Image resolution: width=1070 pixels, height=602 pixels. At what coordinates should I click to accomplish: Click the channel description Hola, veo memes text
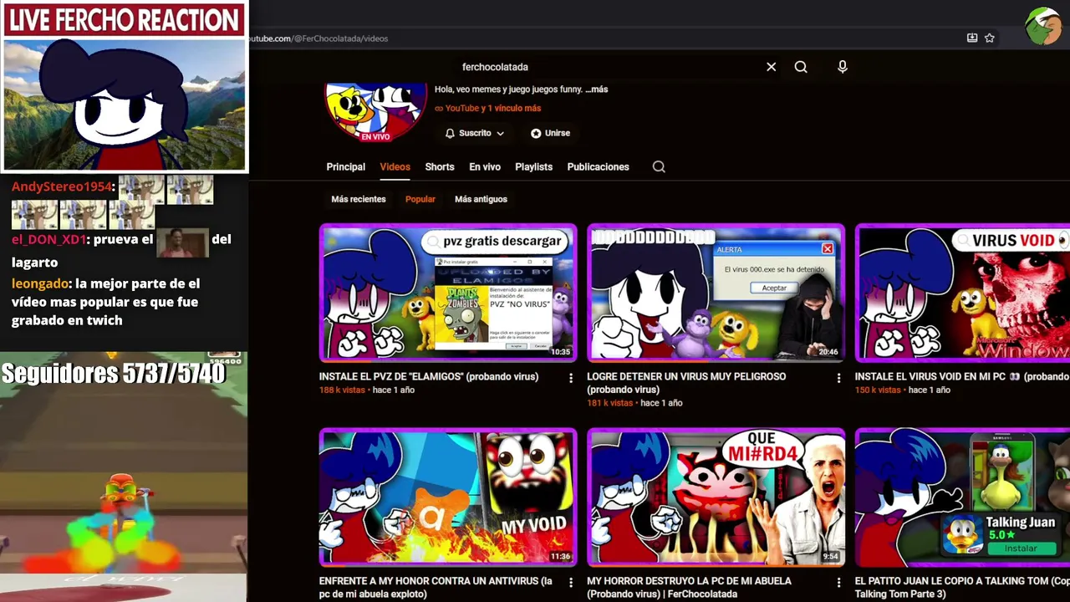[x=508, y=89]
